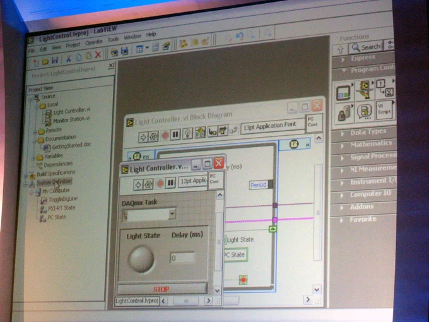
Task: Click Retain Wire Values icon in Block Diagram
Action: click(200, 133)
